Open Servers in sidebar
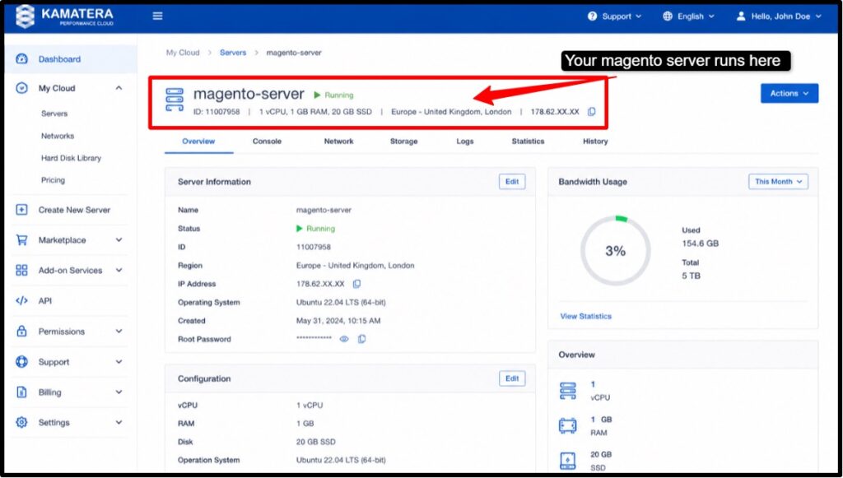This screenshot has width=843, height=478. tap(54, 114)
